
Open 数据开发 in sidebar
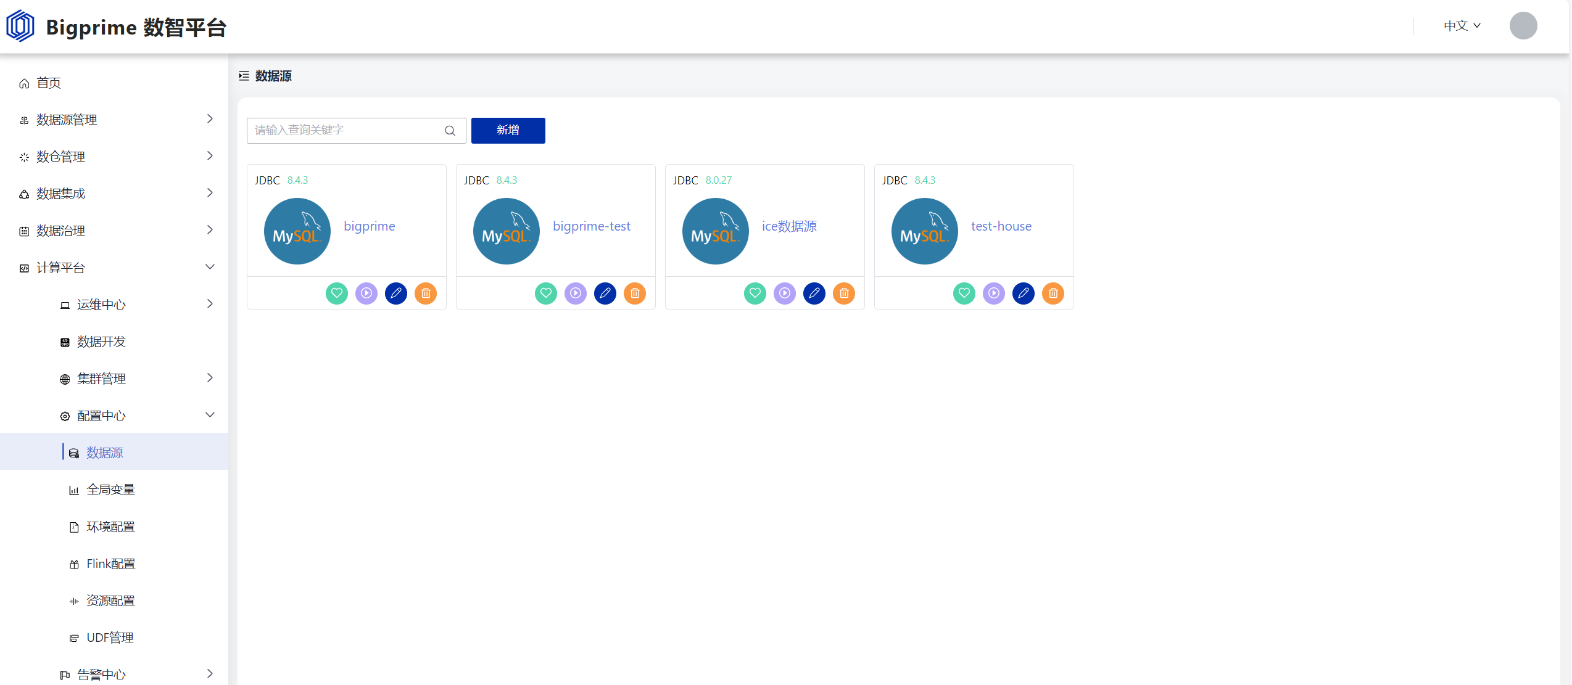pyautogui.click(x=114, y=341)
